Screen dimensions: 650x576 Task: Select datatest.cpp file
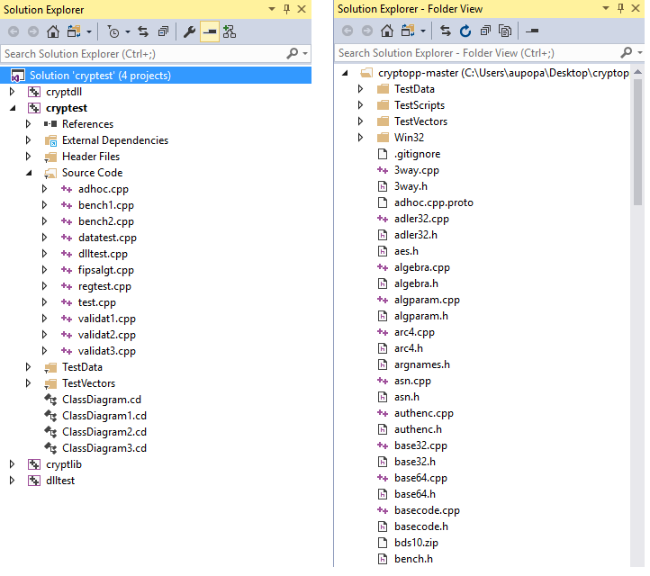click(x=107, y=238)
